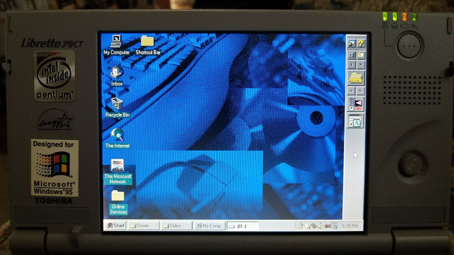Open the Access folder on side toolbar
Screen dimensions: 454x255
(x=356, y=78)
